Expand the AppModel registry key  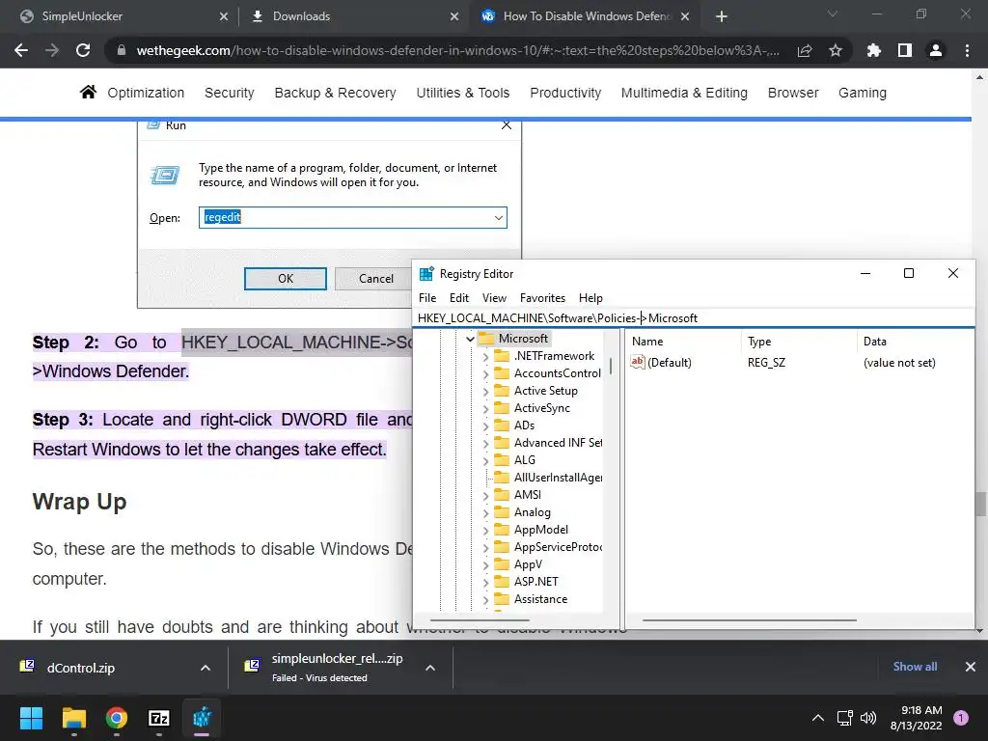pos(485,531)
